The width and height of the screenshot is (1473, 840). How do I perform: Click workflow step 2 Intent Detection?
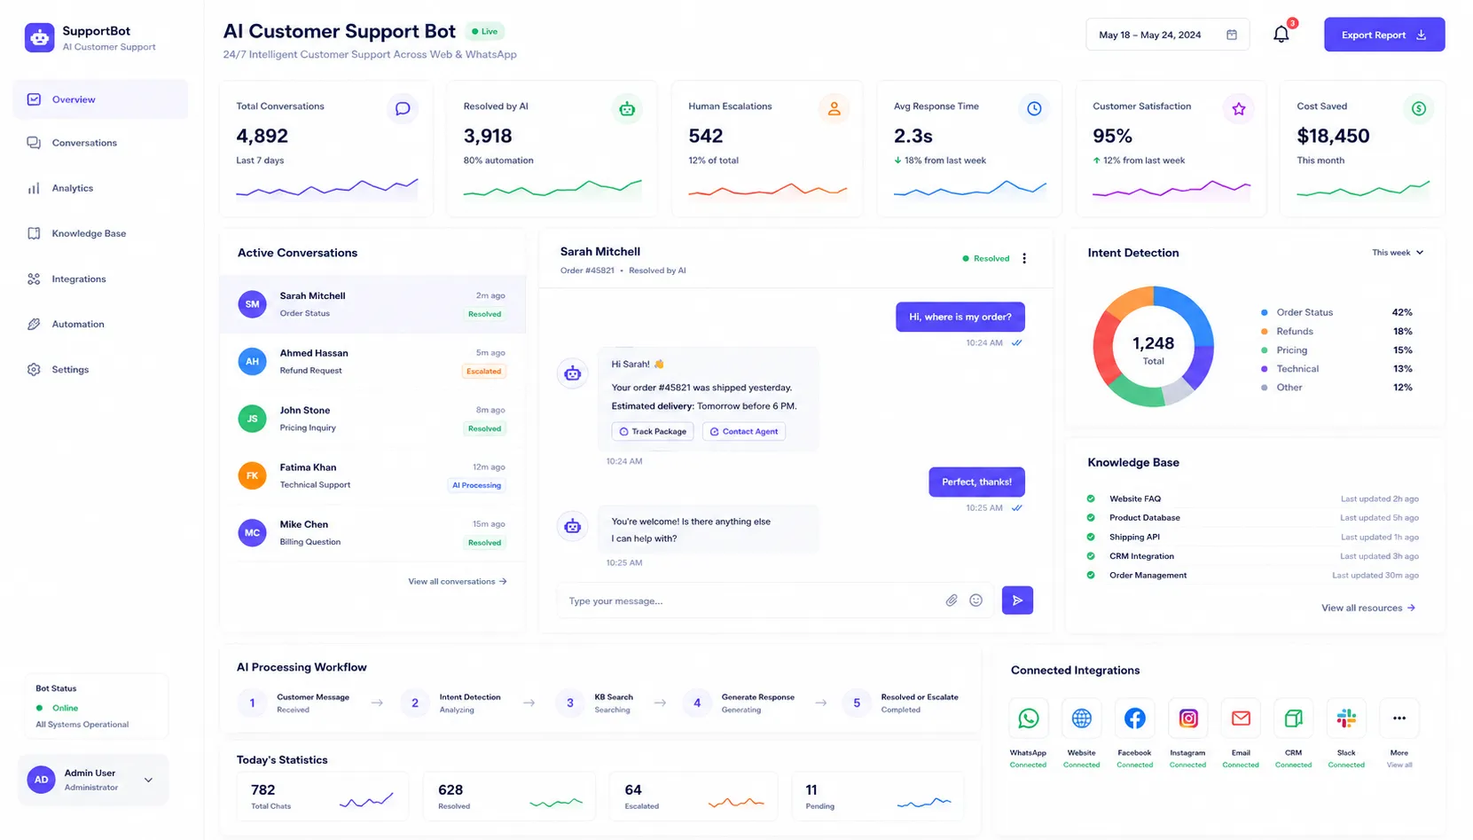(x=452, y=703)
